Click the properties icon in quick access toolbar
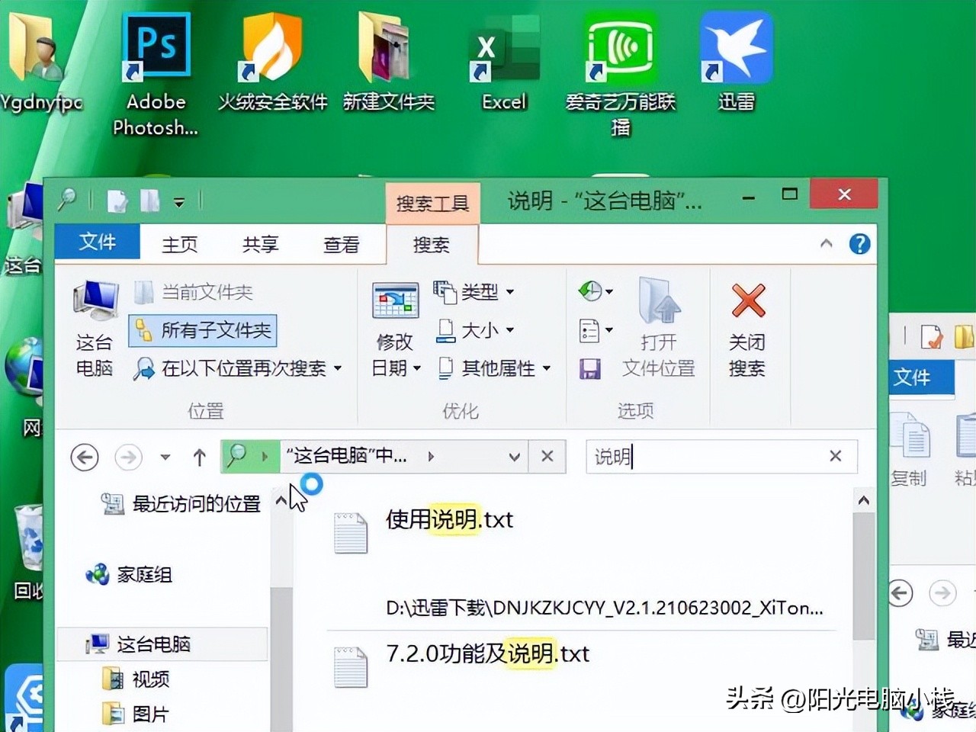Viewport: 976px width, 732px height. (x=117, y=201)
